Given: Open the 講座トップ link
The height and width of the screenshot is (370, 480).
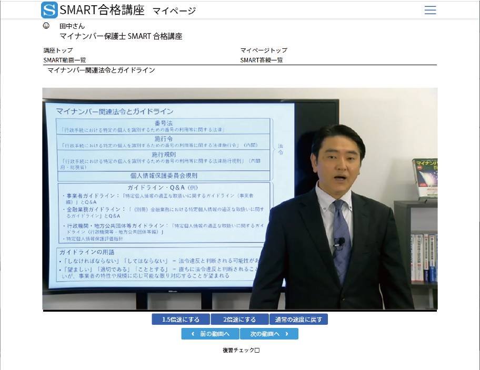Looking at the screenshot, I should [58, 50].
